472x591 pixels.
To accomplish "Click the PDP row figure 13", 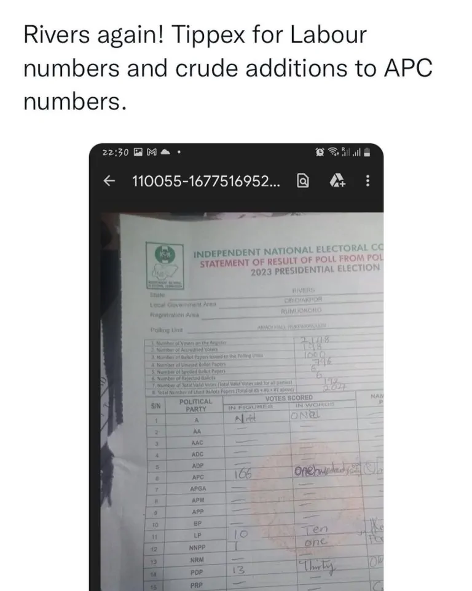I will click(240, 571).
